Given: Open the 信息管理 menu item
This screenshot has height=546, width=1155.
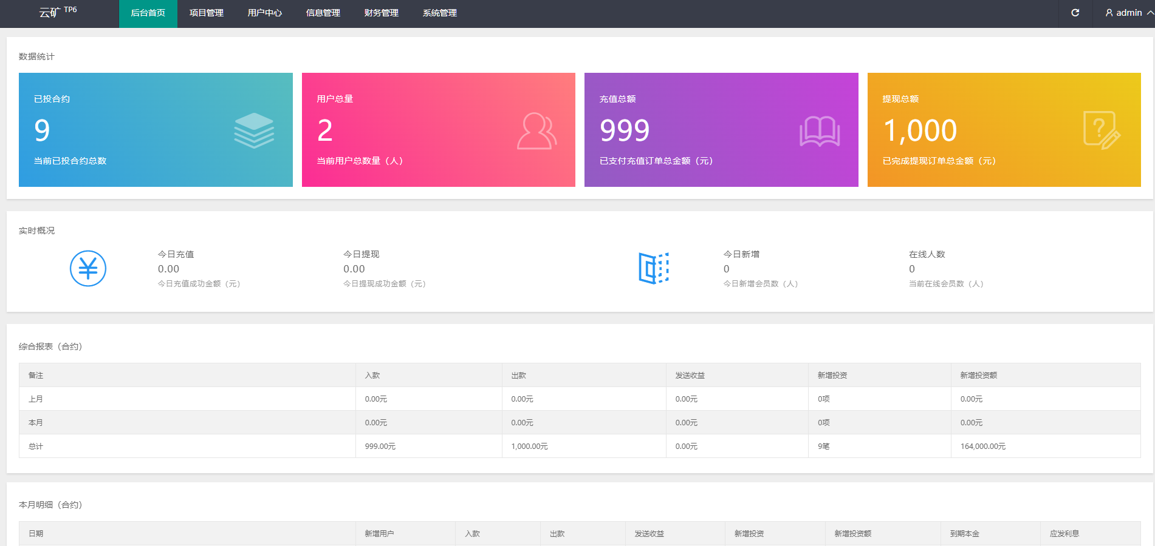Looking at the screenshot, I should (x=323, y=13).
